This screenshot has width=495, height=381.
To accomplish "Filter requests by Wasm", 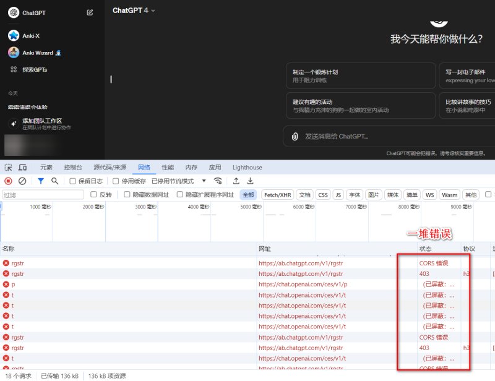I will coord(450,195).
